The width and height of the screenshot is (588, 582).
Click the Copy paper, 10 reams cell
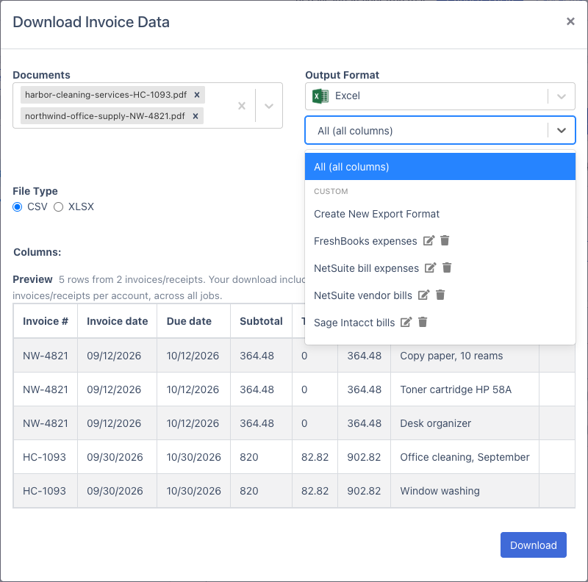465,356
